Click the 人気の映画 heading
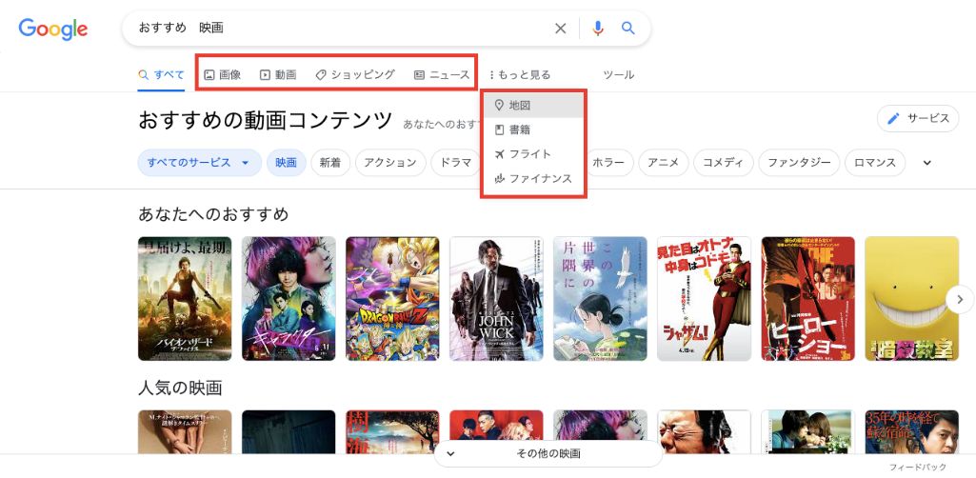 click(x=181, y=388)
